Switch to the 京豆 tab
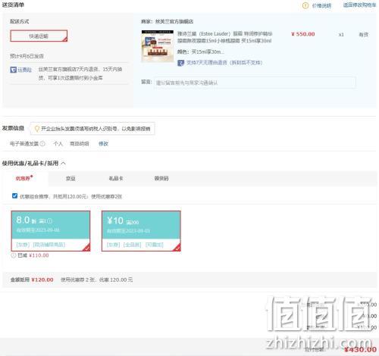 pyautogui.click(x=70, y=179)
